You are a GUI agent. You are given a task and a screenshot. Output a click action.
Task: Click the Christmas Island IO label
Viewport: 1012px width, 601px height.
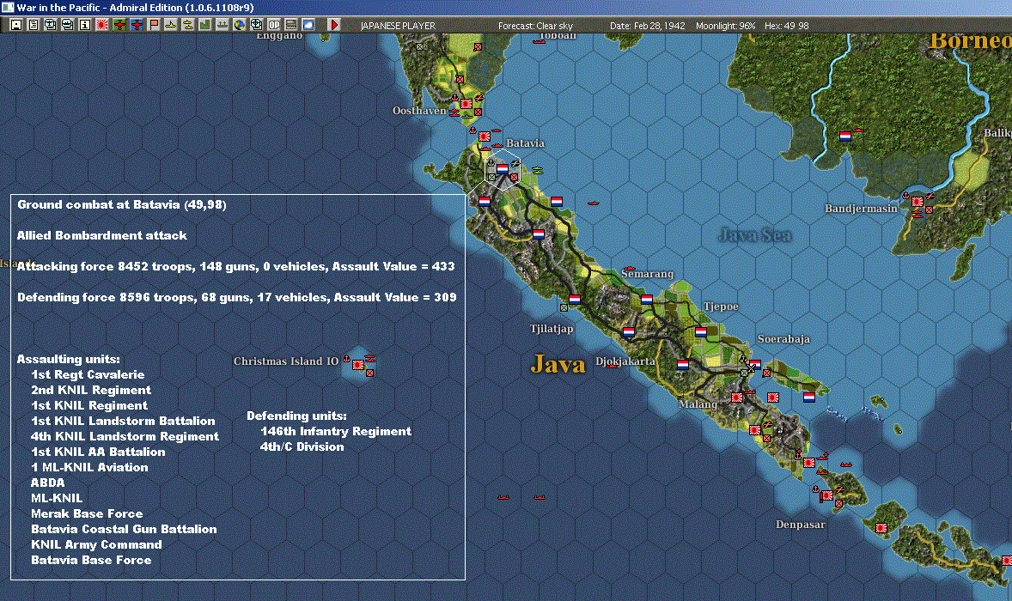point(286,361)
